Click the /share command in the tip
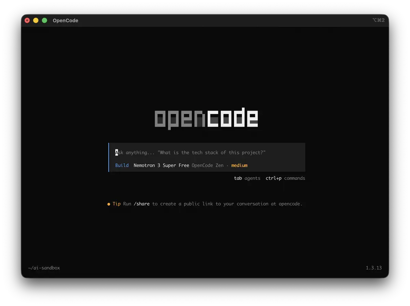This screenshot has width=410, height=306. (142, 204)
